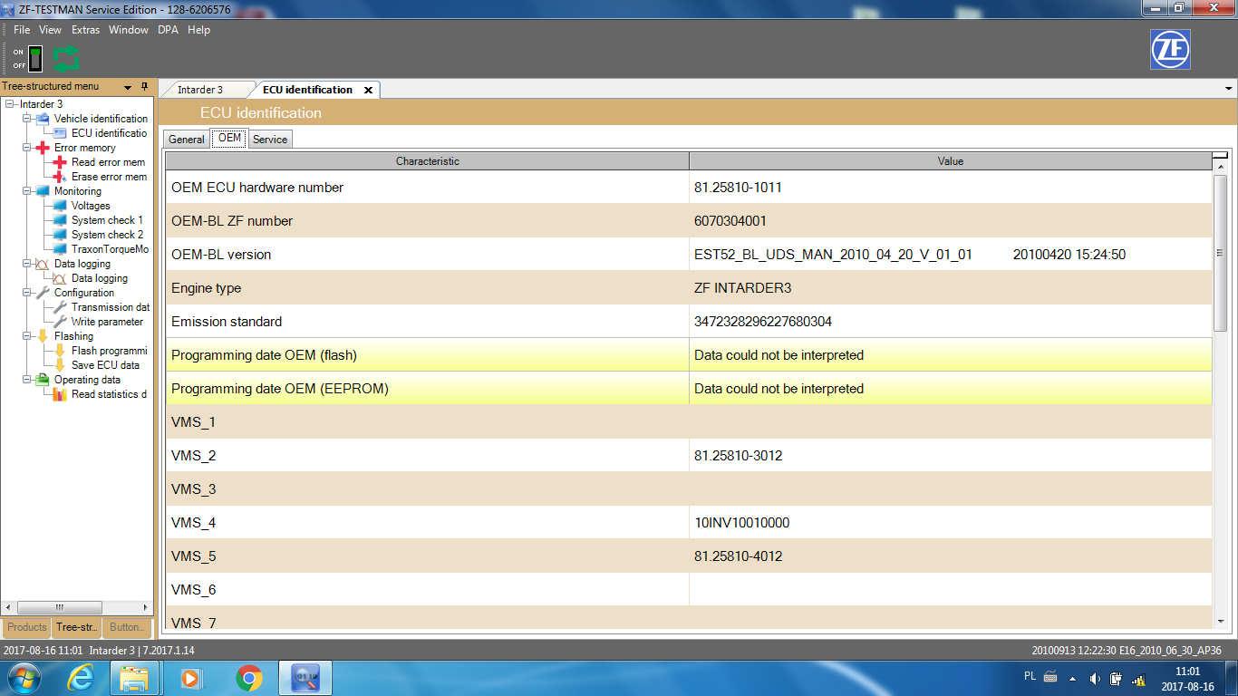
Task: Click the Write parameter wrench icon
Action: [60, 322]
